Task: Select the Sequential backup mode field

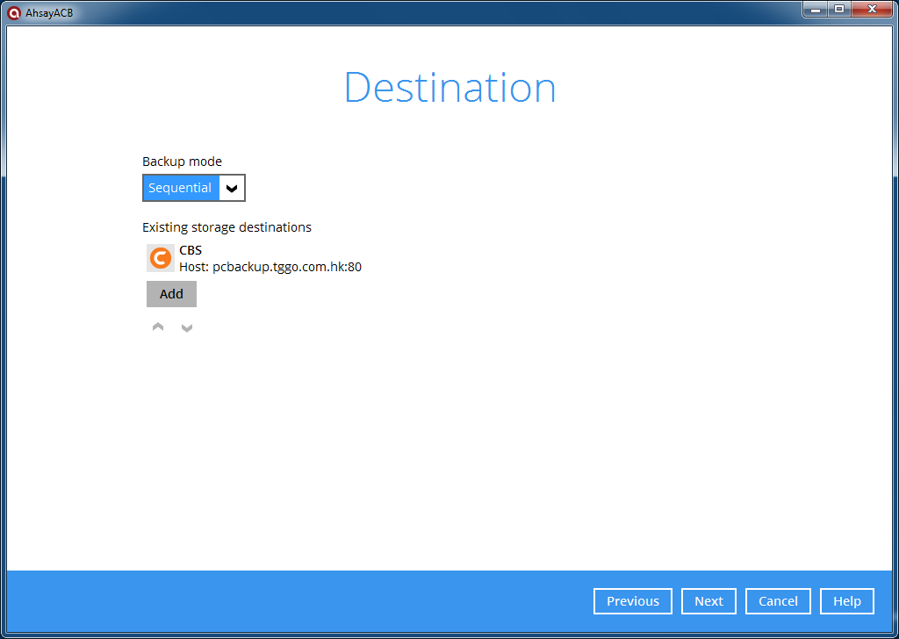Action: pyautogui.click(x=181, y=188)
